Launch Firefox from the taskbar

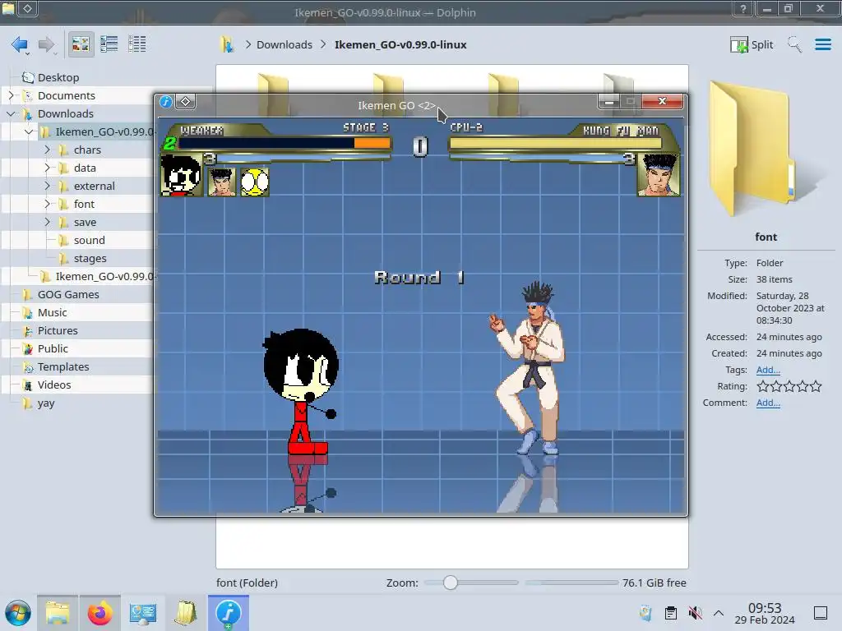pyautogui.click(x=99, y=613)
